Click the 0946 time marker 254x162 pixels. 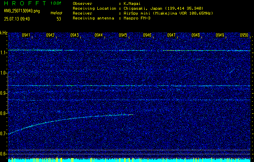(147, 35)
